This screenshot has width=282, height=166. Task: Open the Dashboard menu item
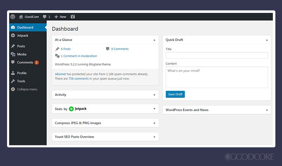(28, 27)
